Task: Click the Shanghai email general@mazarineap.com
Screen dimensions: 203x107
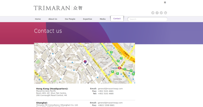Action: tap(110, 103)
